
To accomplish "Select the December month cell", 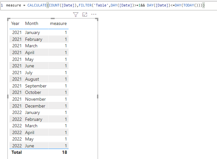I will point(35,106).
